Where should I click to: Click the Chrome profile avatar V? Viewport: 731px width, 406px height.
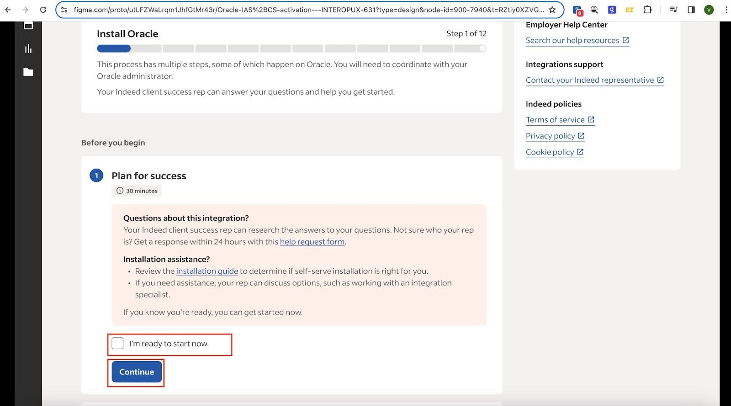pos(709,10)
